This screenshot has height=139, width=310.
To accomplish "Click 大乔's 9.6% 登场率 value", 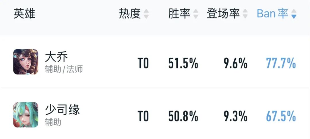I will pos(235,63).
